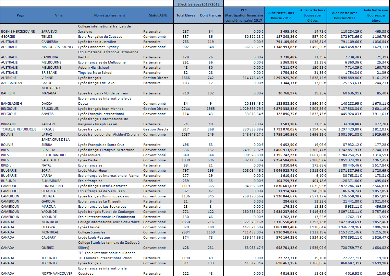Click the "Lycée Molière" establishment cell

(90, 155)
